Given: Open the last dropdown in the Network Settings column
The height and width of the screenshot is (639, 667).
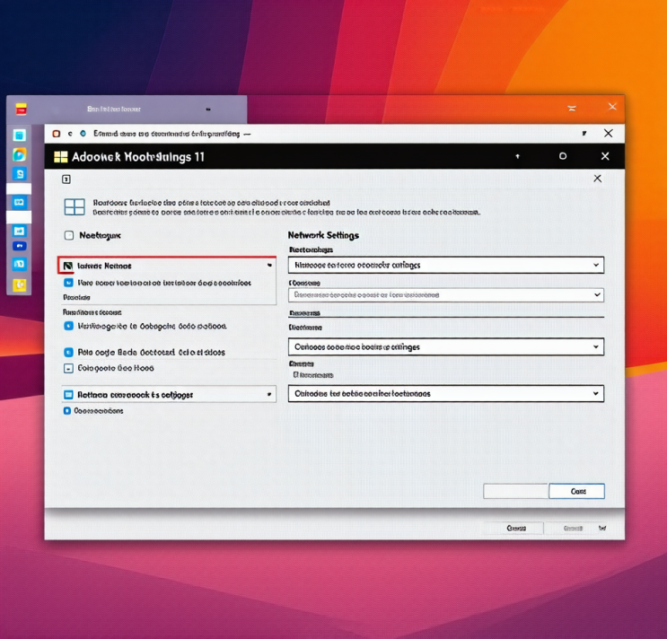Looking at the screenshot, I should (x=446, y=393).
